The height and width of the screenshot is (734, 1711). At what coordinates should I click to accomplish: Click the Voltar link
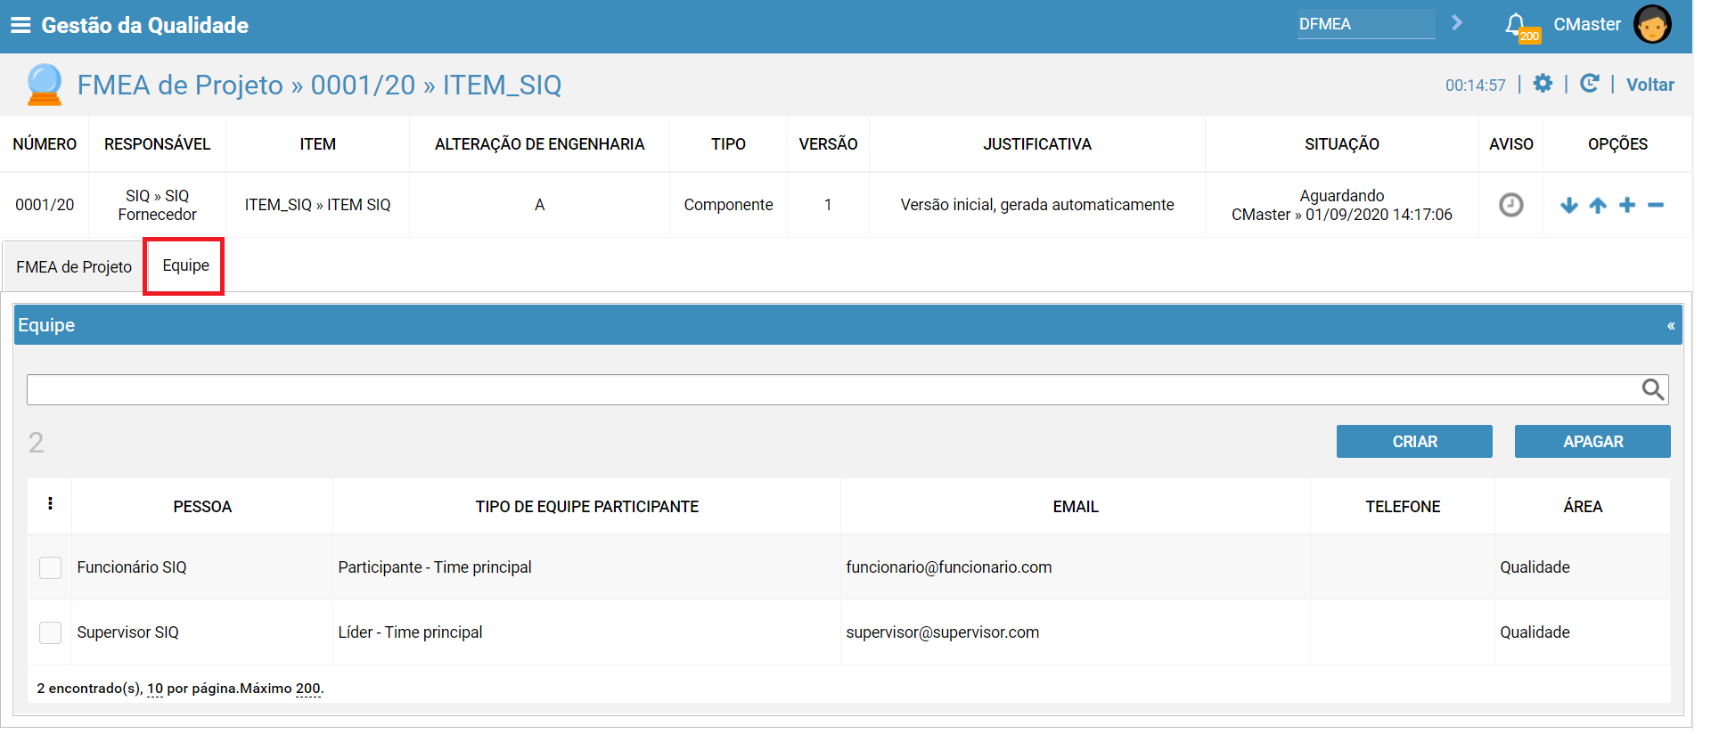[1650, 85]
